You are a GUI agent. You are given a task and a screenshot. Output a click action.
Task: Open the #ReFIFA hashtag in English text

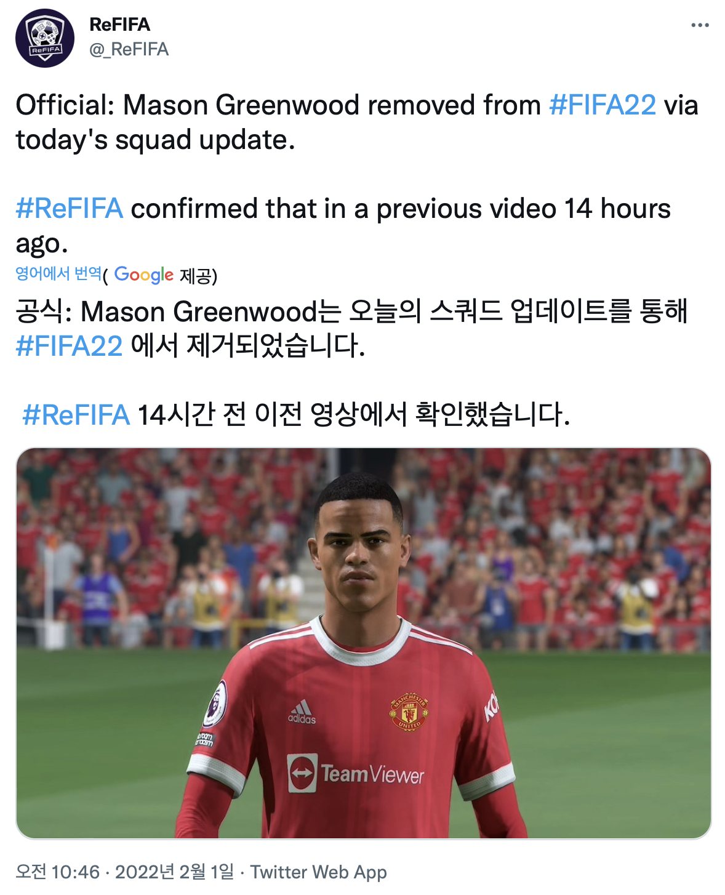70,209
